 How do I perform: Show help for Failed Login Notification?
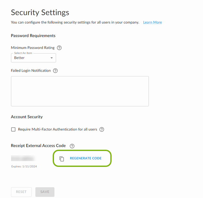point(55,71)
